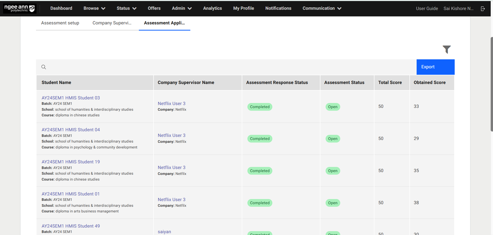The image size is (493, 235).
Task: Open the Offers page
Action: point(154,8)
